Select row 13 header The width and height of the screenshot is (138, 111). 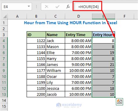click(4, 94)
